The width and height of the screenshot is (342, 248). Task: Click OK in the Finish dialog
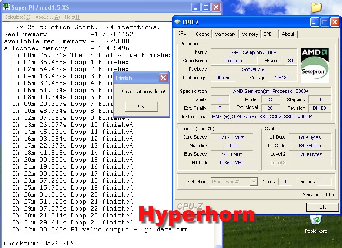(141, 106)
